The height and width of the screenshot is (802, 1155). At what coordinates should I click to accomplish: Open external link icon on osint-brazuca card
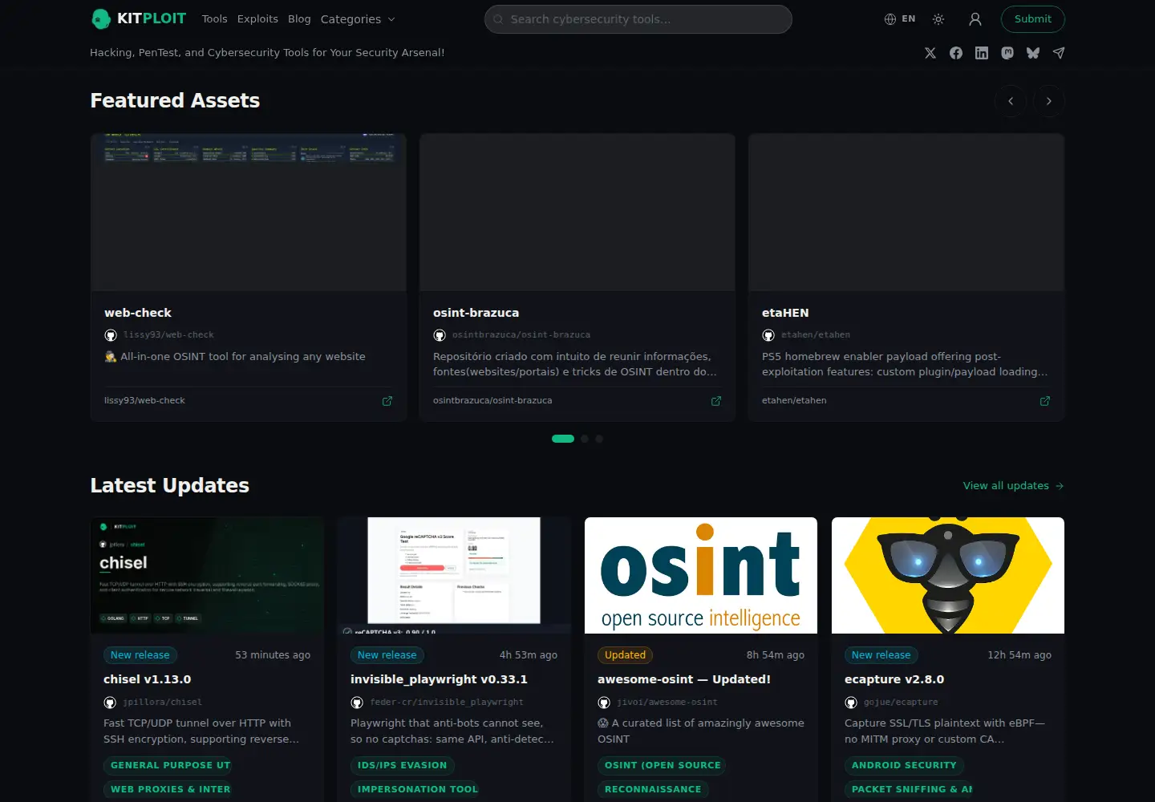(716, 401)
